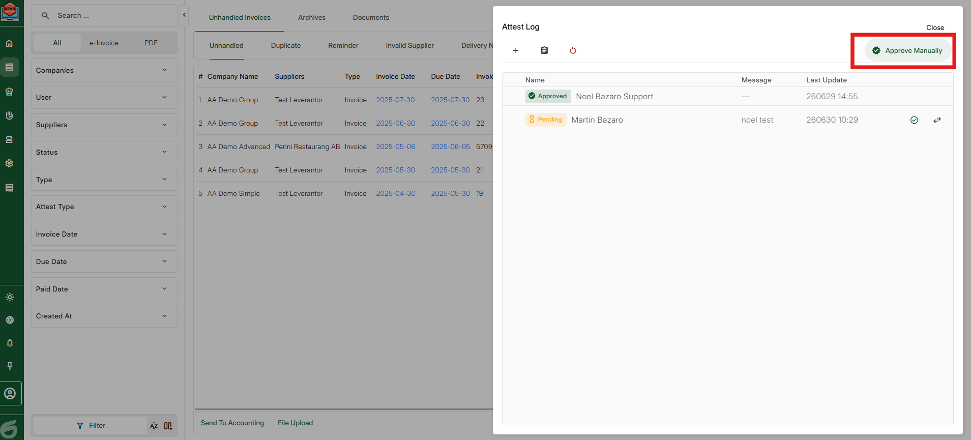Click the bottom ledger icon in the sidebar
The height and width of the screenshot is (440, 971).
pyautogui.click(x=9, y=188)
